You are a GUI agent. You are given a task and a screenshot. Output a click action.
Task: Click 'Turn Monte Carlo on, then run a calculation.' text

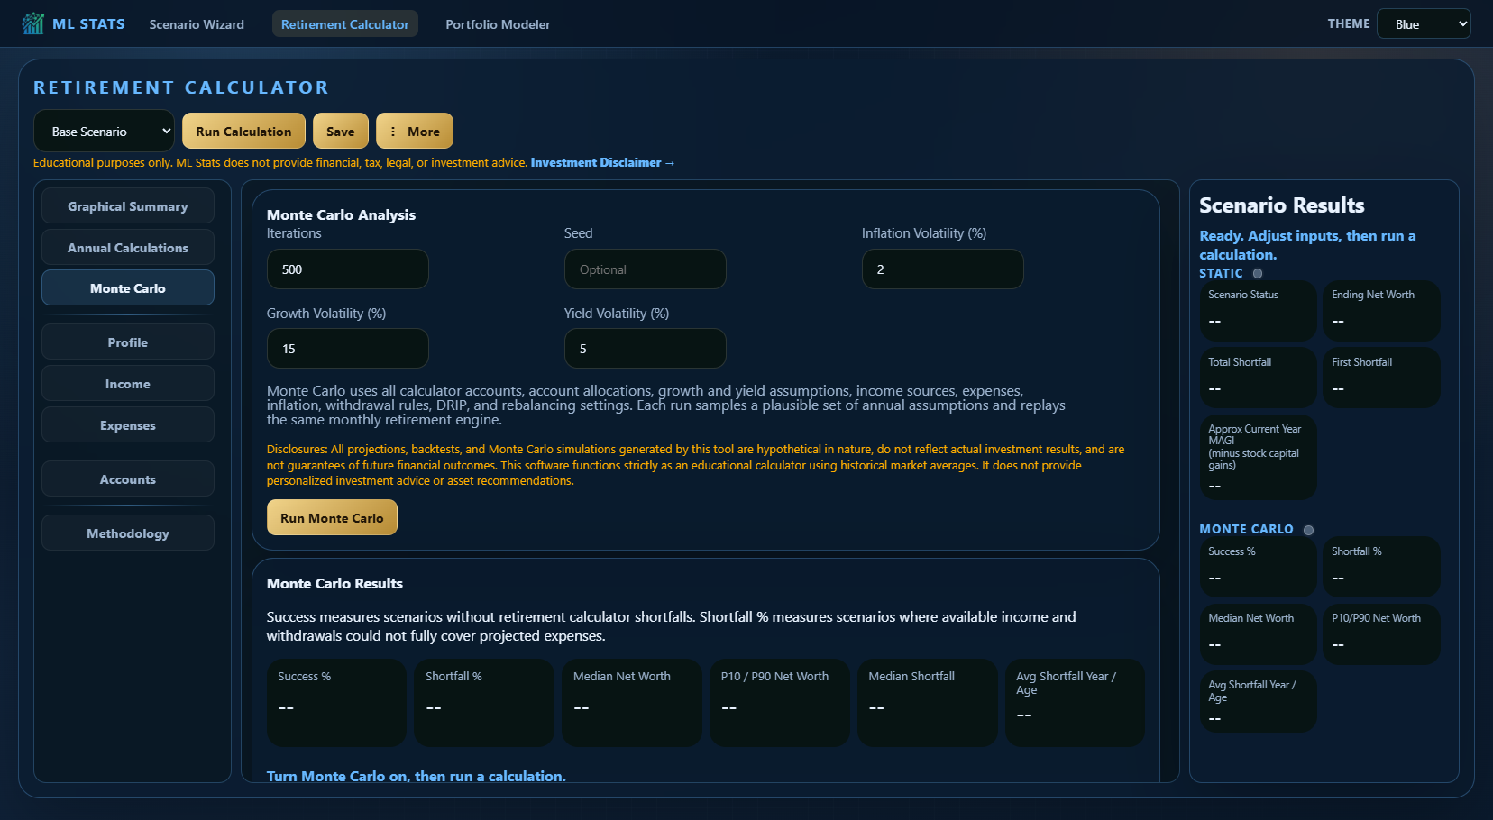point(417,776)
